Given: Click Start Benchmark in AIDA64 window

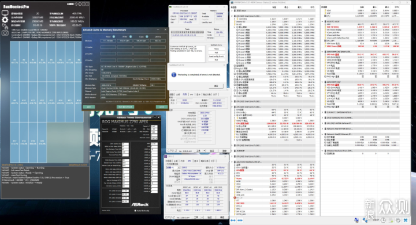Looking at the screenshot, I should point(125,107).
